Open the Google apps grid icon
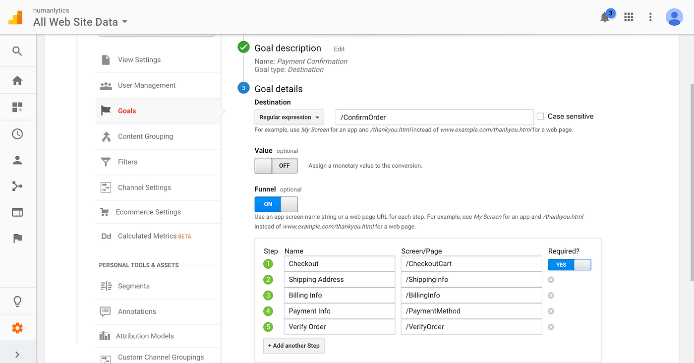 pos(629,17)
